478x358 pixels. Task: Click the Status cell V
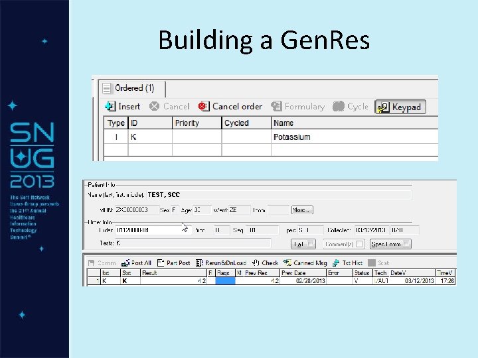(x=362, y=280)
